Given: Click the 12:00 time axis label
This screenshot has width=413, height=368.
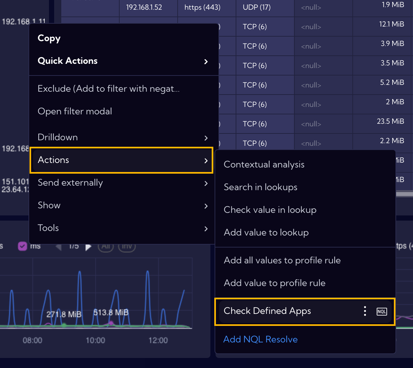Looking at the screenshot, I should 158,340.
